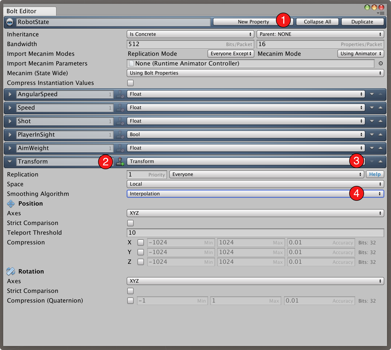
Task: Move AimWeight property down with arrow
Action: point(372,148)
